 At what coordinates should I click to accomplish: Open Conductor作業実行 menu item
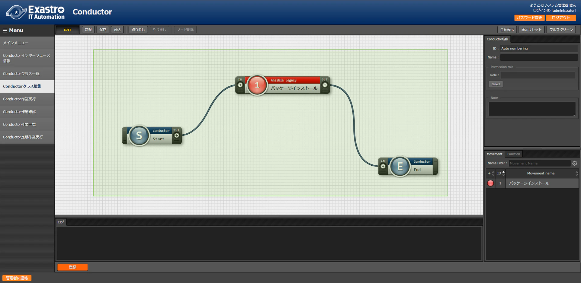pyautogui.click(x=27, y=99)
